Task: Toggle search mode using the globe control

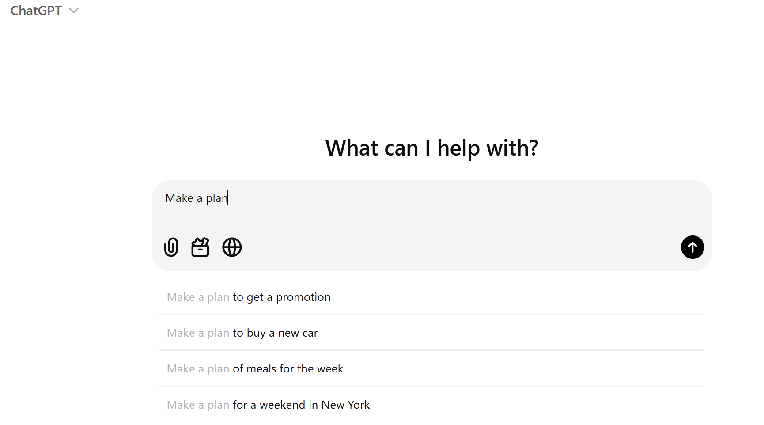Action: 232,247
